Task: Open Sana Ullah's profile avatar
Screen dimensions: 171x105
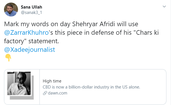Action: coord(11,10)
